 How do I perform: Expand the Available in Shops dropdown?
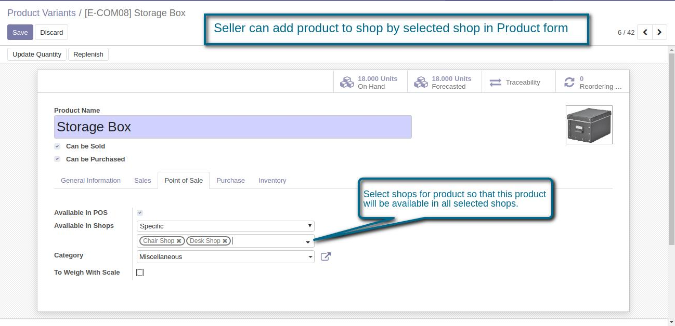226,226
